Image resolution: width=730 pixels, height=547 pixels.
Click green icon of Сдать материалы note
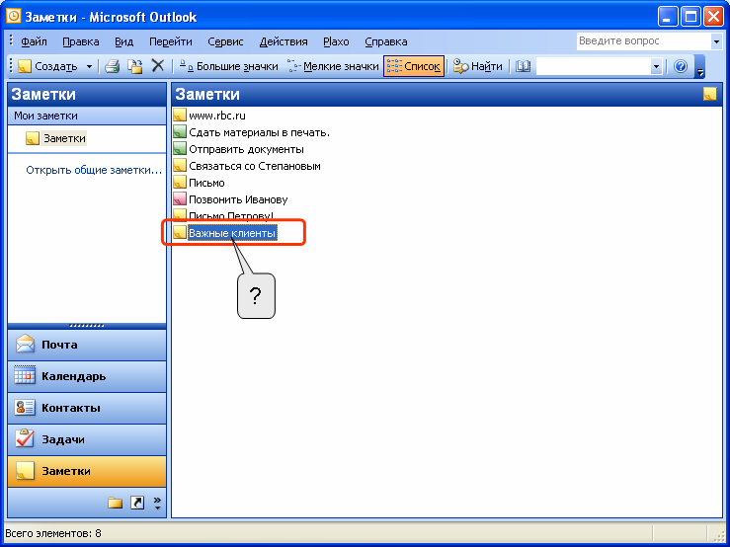(x=180, y=132)
